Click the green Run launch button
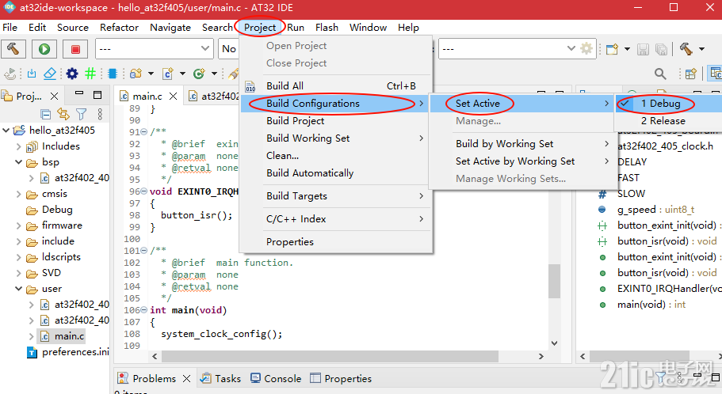Screen dimensions: 722x394 coord(44,49)
